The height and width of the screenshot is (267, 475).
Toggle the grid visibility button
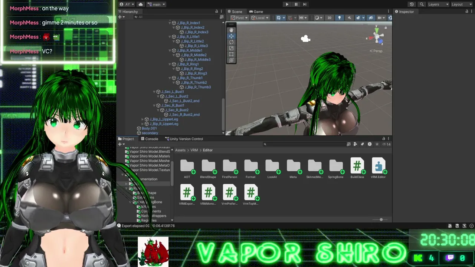pos(279,18)
